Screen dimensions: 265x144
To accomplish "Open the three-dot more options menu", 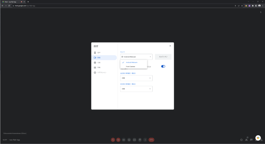I will point(145,140).
